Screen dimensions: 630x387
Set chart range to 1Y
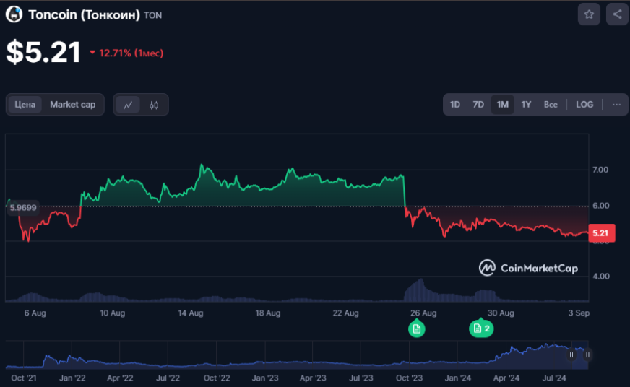click(527, 105)
